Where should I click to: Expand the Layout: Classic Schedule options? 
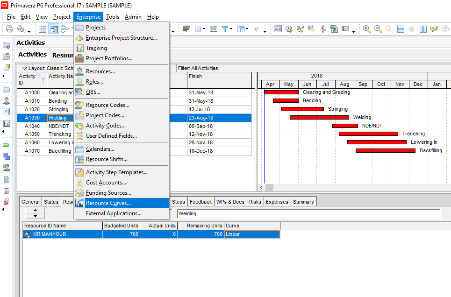[25, 69]
